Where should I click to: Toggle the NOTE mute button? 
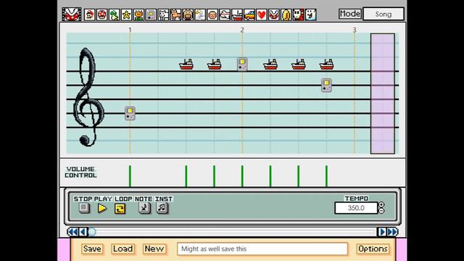tap(144, 208)
